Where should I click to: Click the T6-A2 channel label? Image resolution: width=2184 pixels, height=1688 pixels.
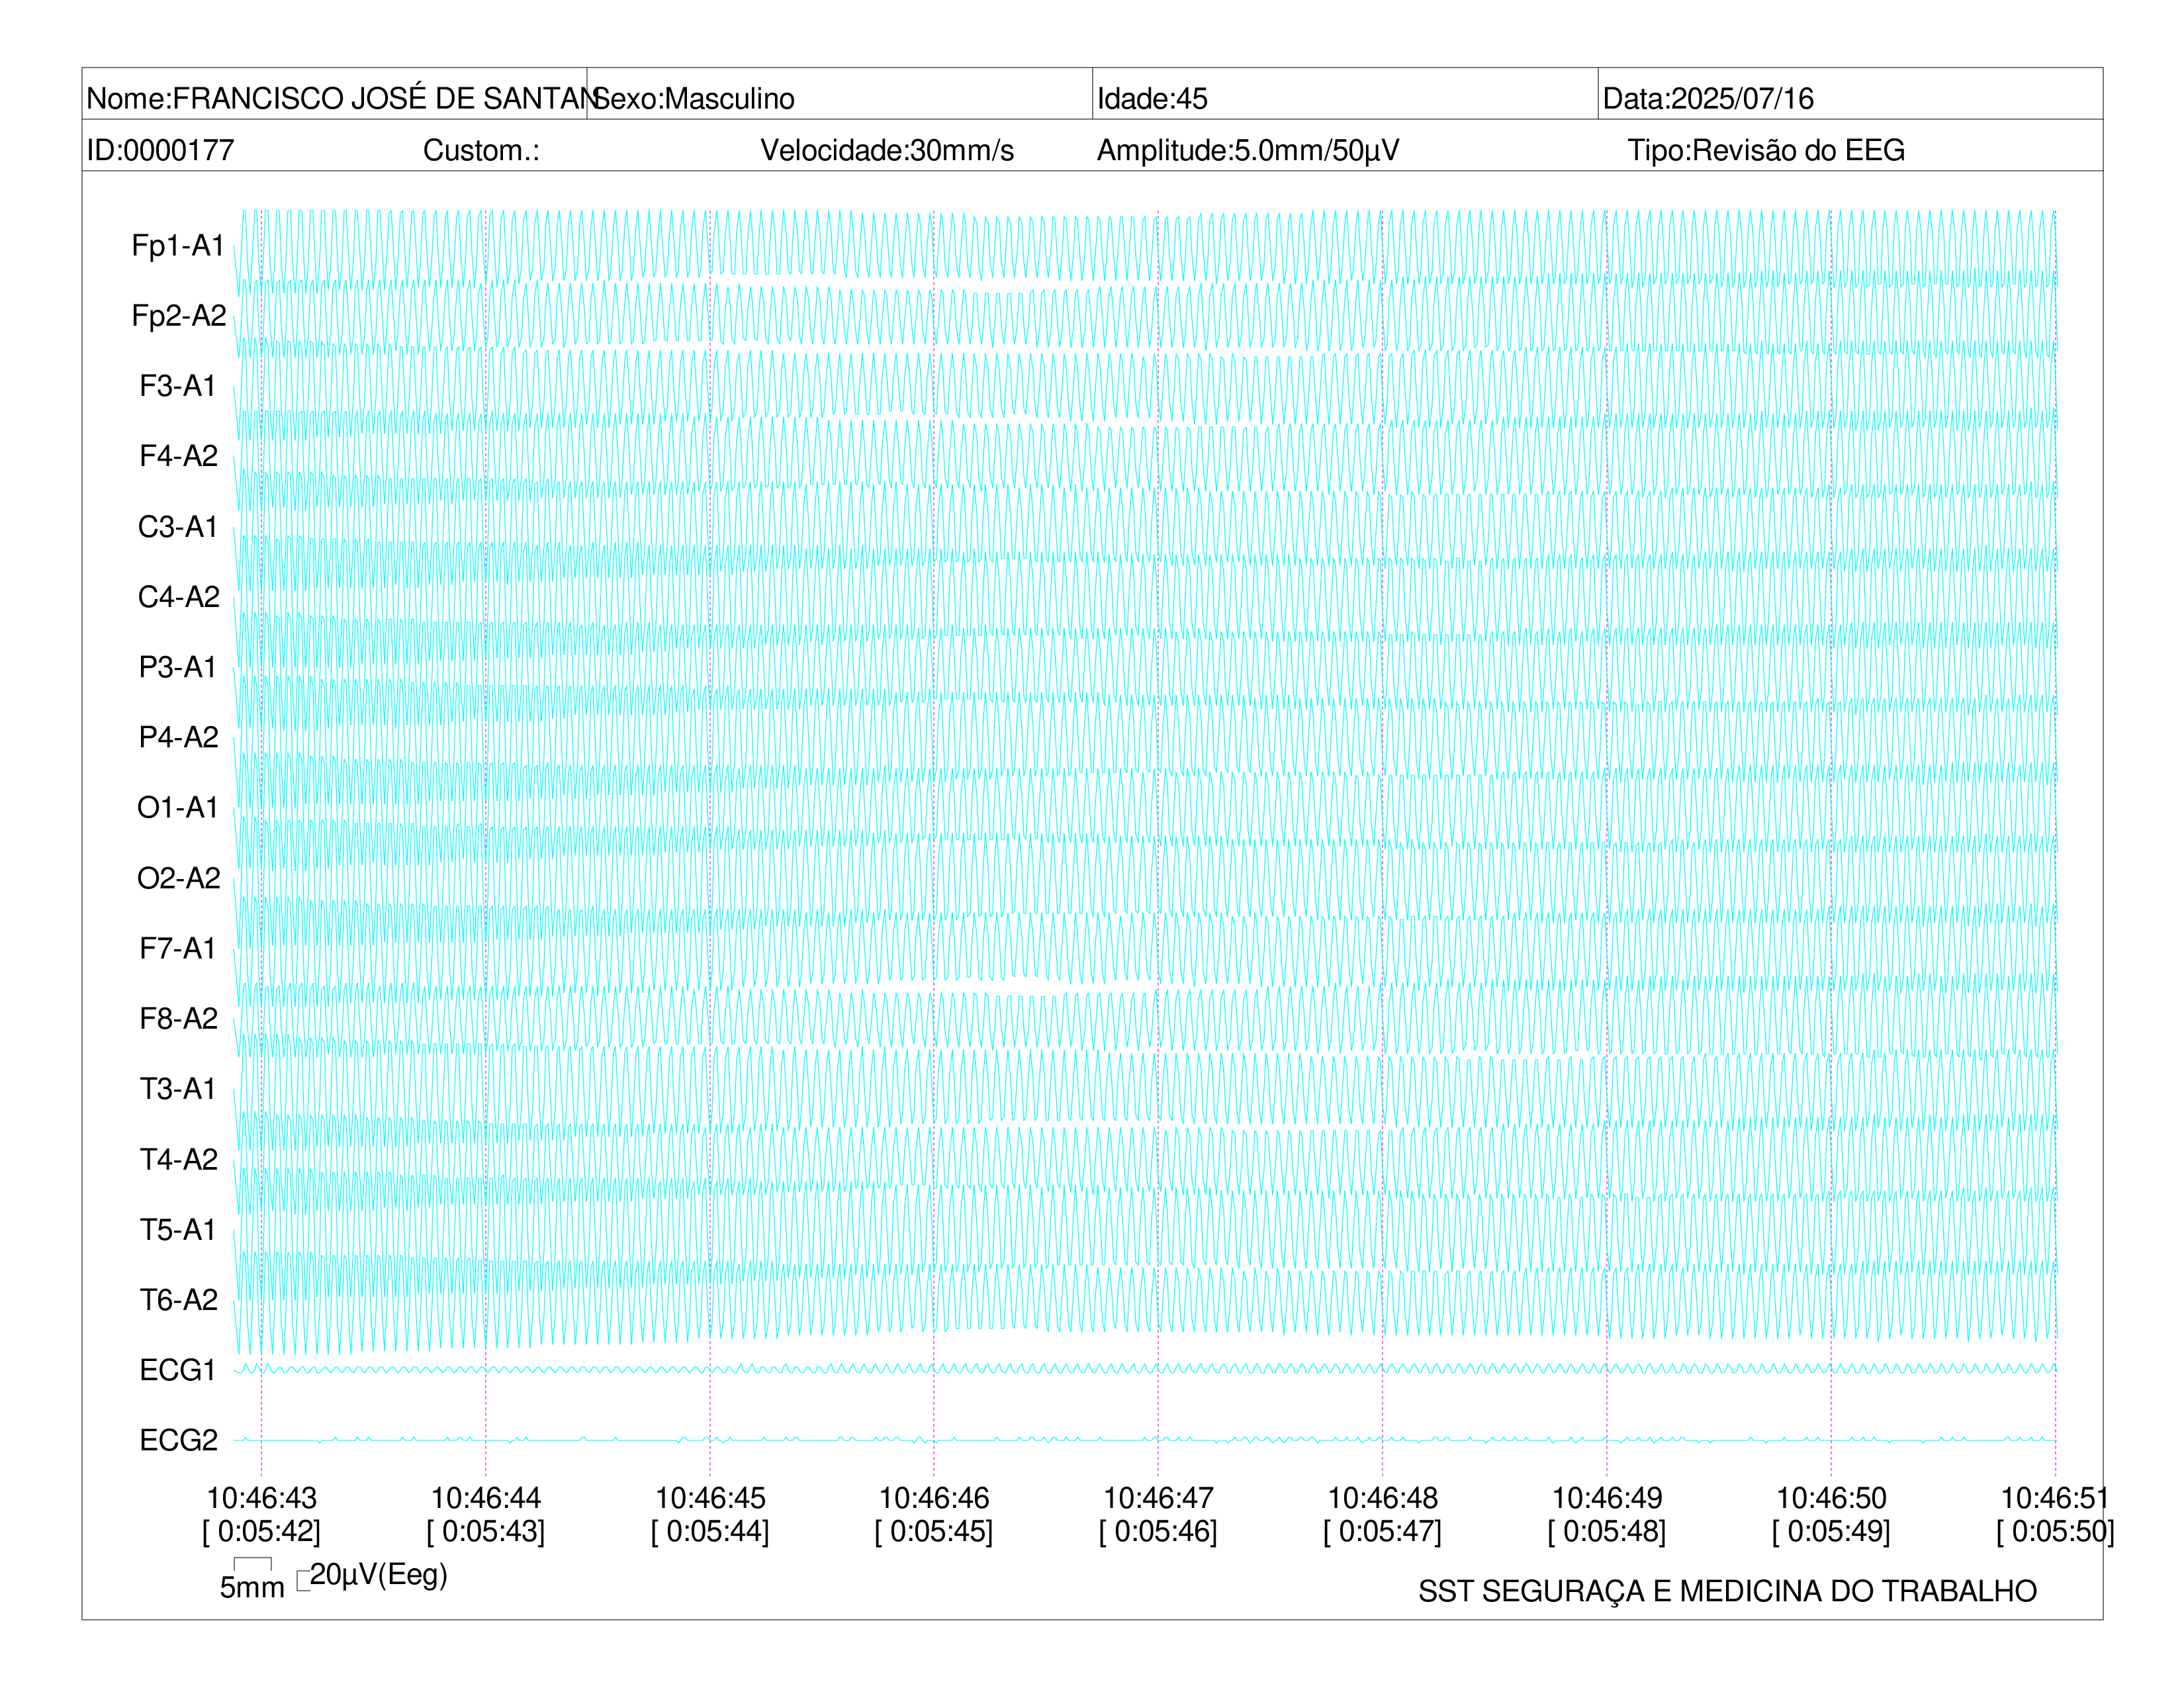click(179, 1299)
